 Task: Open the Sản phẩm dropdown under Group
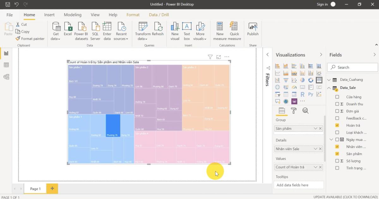coord(316,128)
